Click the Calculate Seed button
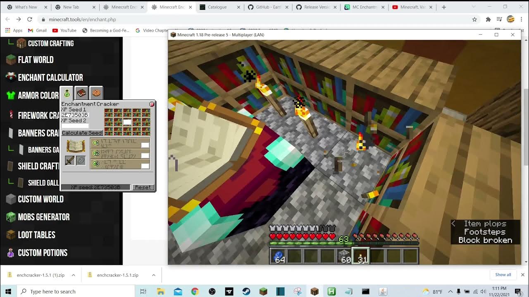 82,133
